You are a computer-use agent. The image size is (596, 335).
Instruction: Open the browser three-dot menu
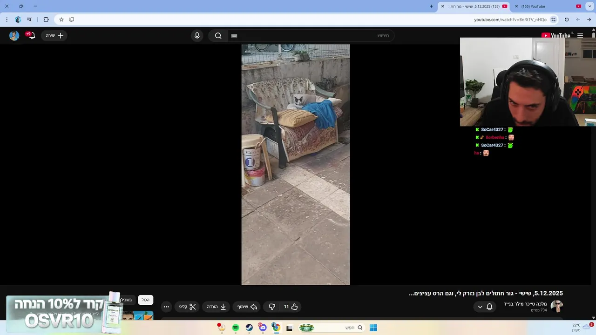(x=7, y=20)
